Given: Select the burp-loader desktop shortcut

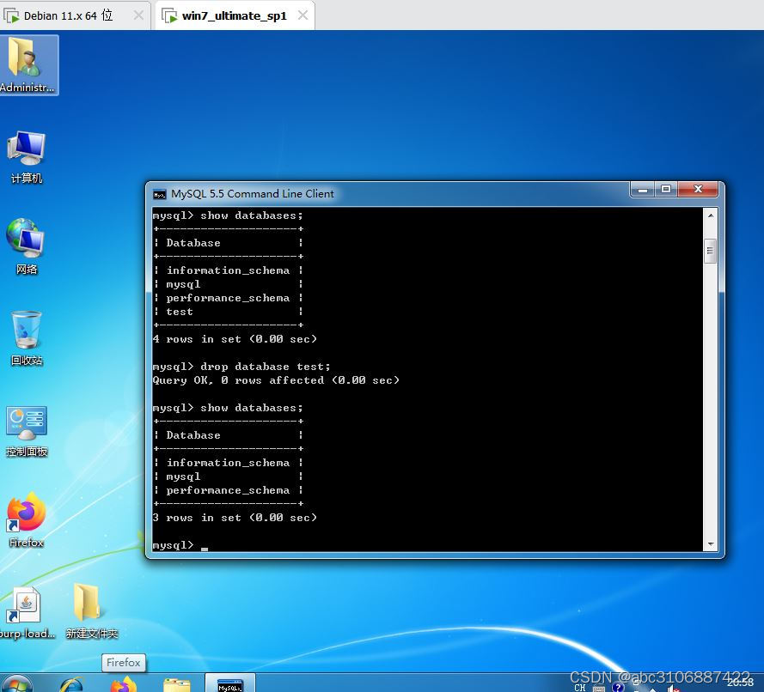Looking at the screenshot, I should pos(27,613).
